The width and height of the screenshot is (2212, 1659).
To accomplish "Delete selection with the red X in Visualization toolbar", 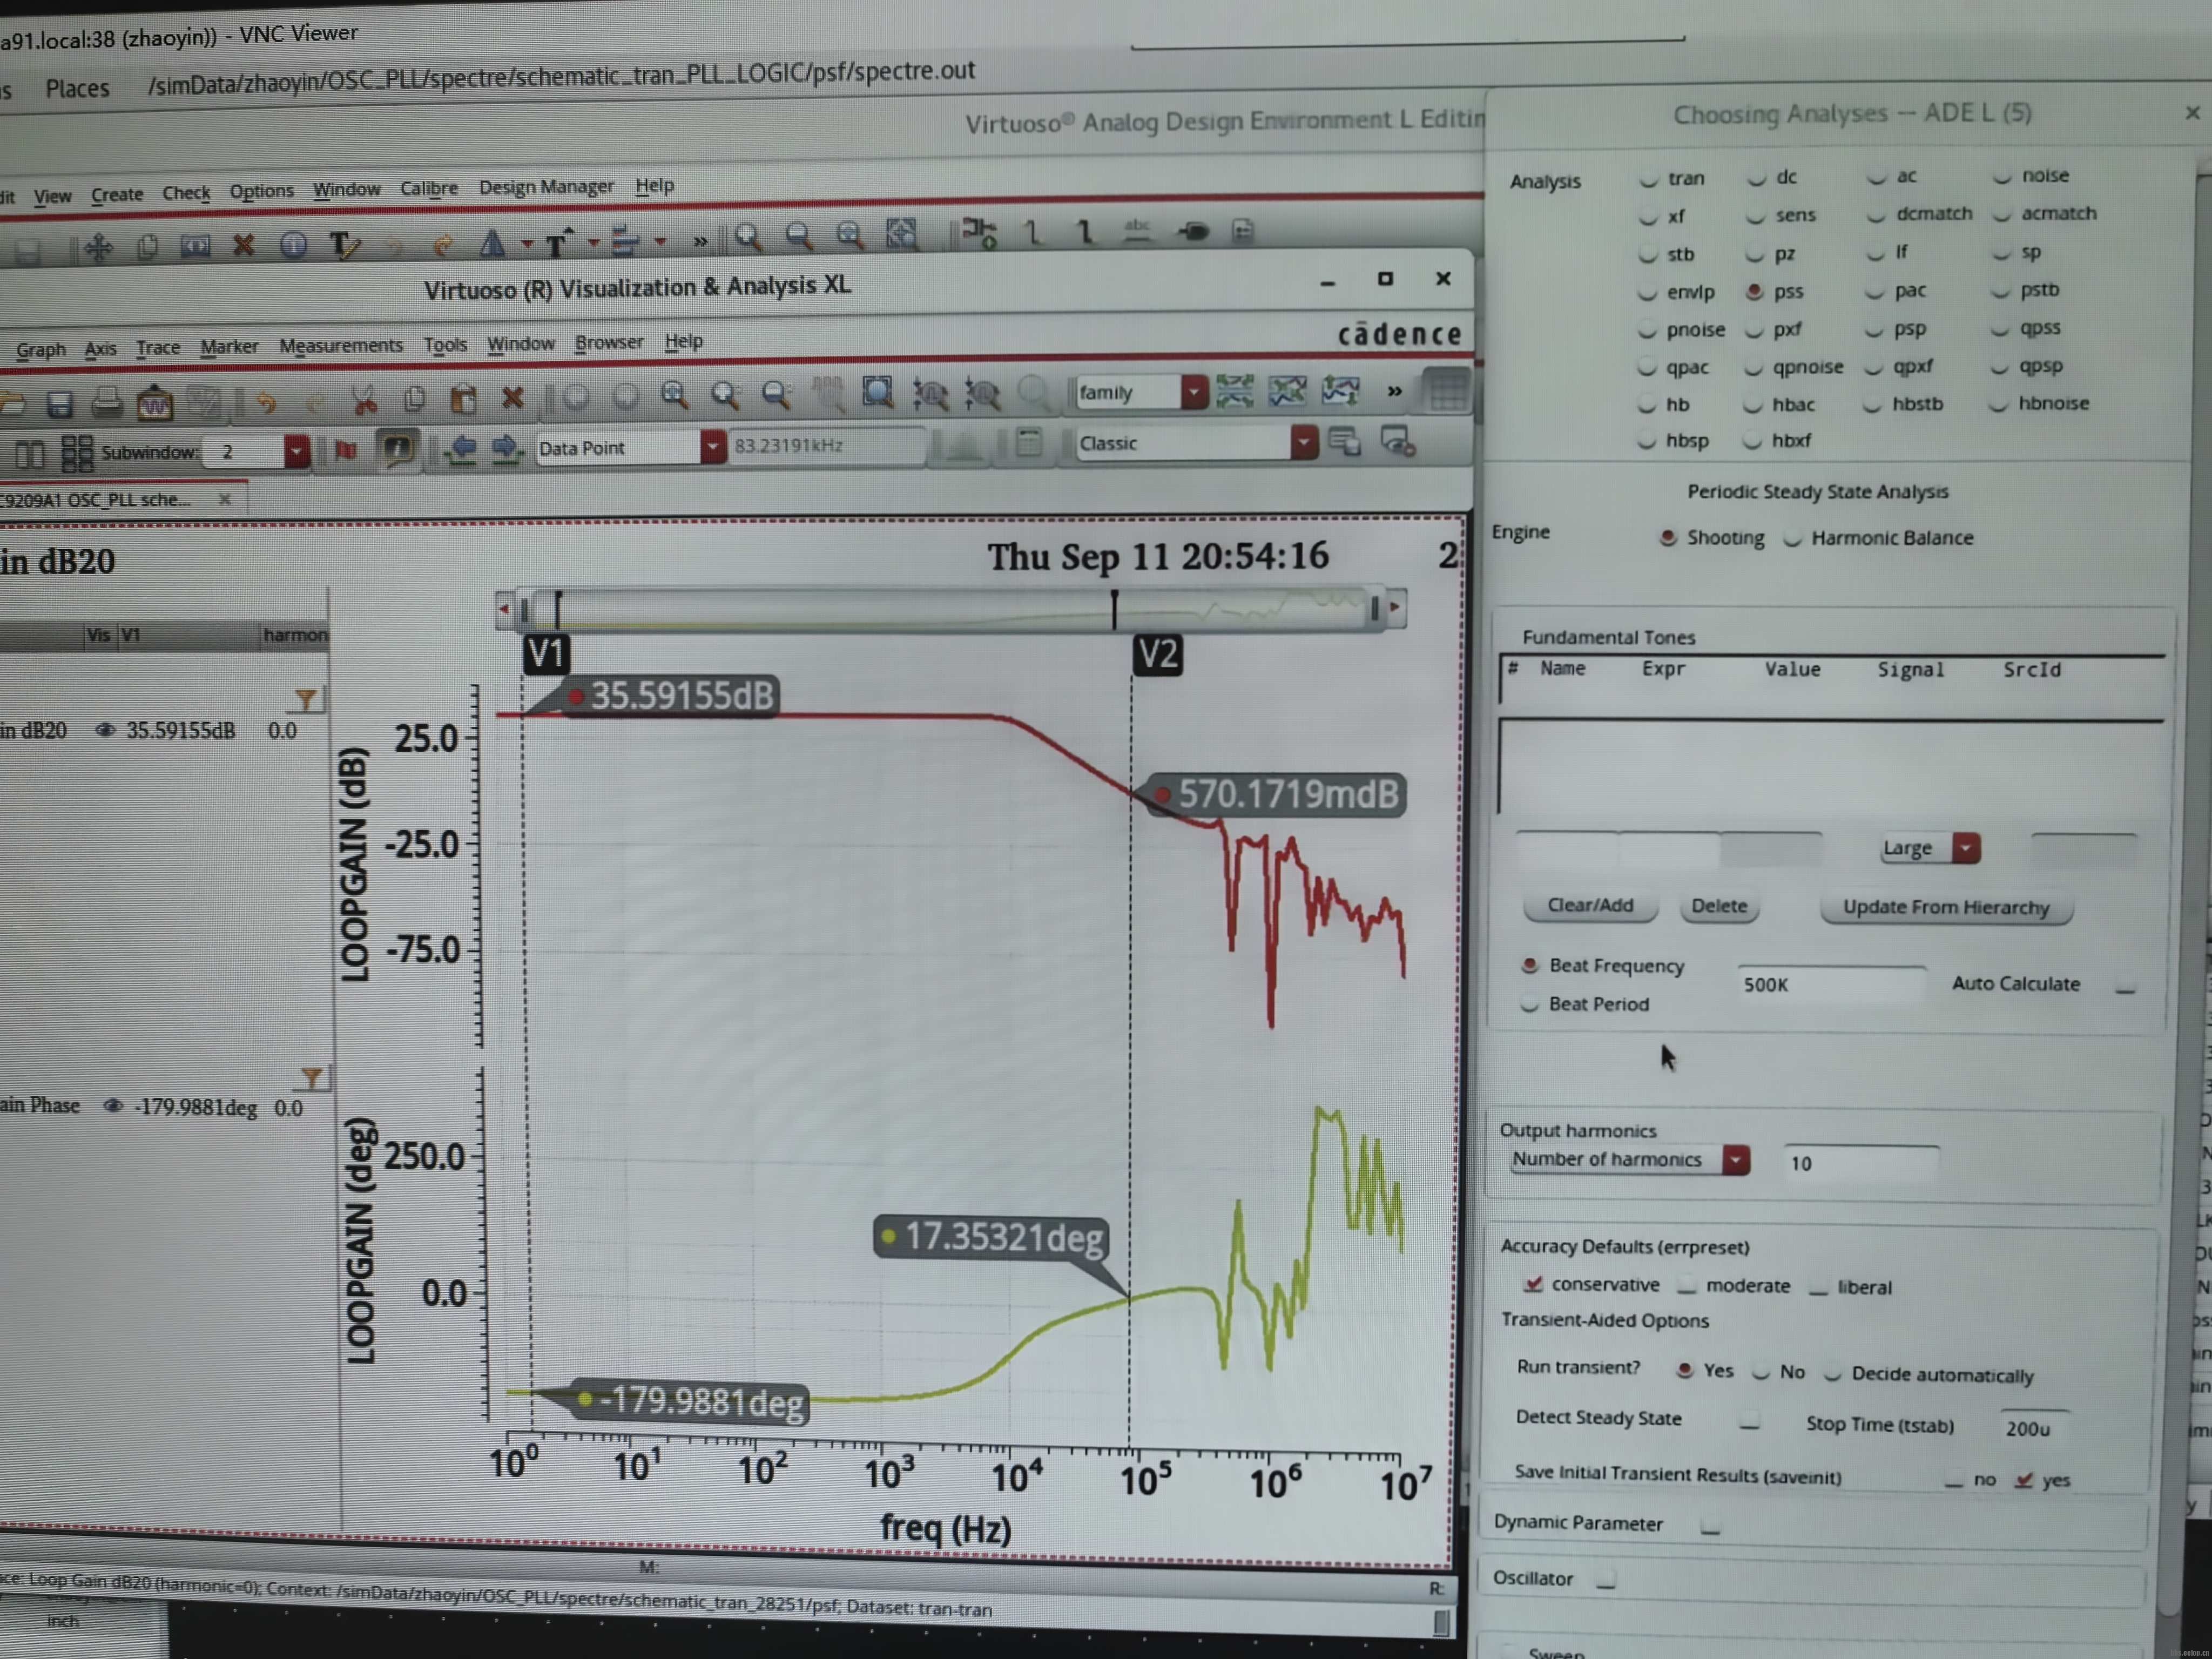I will 513,398.
